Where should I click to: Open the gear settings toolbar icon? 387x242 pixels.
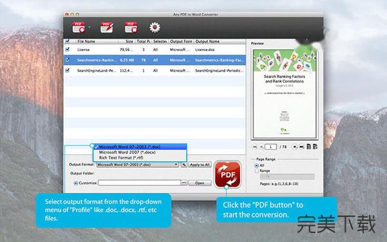(x=155, y=27)
